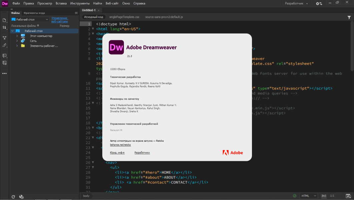Toggle INS insert mode in status bar
Screen dimensions: 354x200
coord(324,196)
